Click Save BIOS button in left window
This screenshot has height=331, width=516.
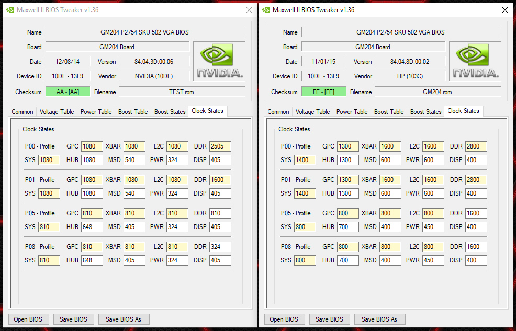coord(73,319)
